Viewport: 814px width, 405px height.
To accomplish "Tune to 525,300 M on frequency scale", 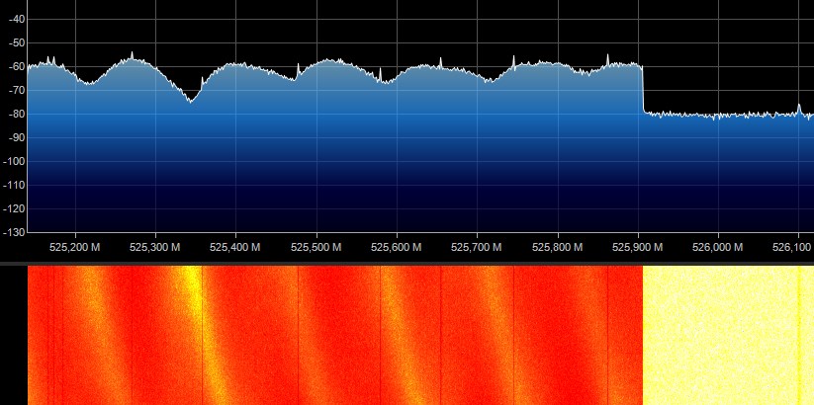I will (154, 247).
